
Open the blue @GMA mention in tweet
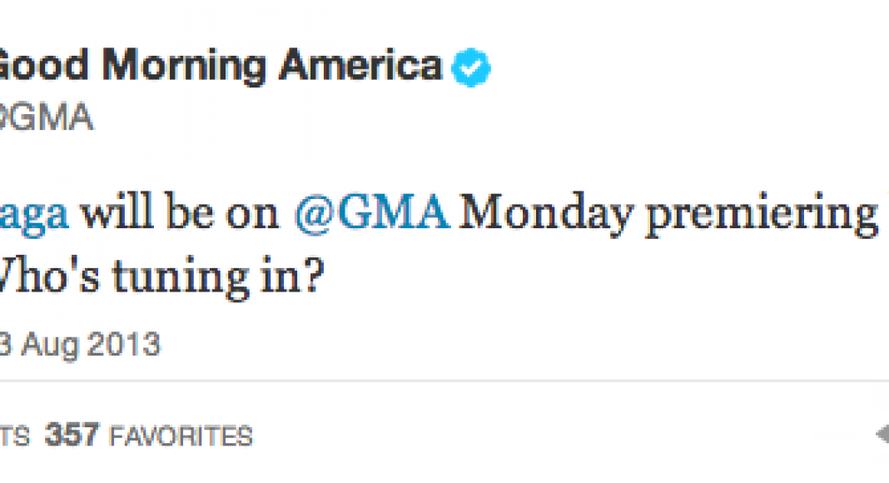372,216
